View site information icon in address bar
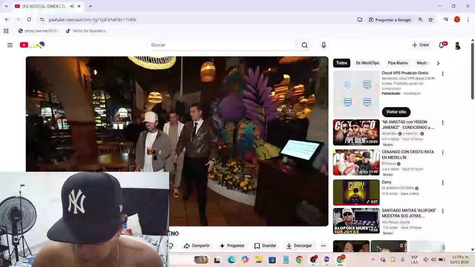475x267 pixels. (42, 20)
